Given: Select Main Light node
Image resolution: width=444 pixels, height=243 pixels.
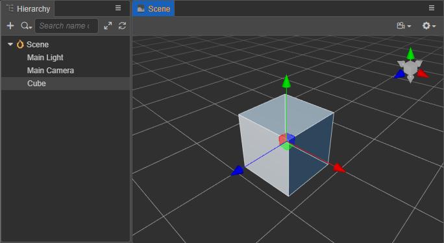Looking at the screenshot, I should (x=66, y=58).
